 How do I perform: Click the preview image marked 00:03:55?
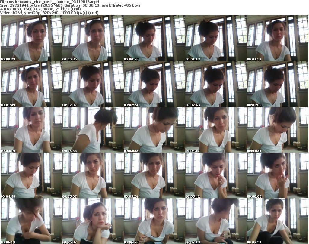pos(154,130)
